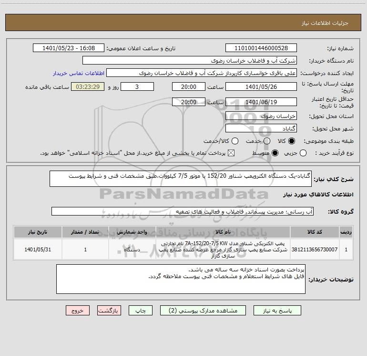Click the delivery city field گناباد
Screen dimensions: 367x356
tap(261, 128)
